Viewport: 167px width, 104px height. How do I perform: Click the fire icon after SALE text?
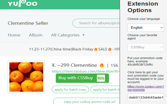[x=110, y=49]
